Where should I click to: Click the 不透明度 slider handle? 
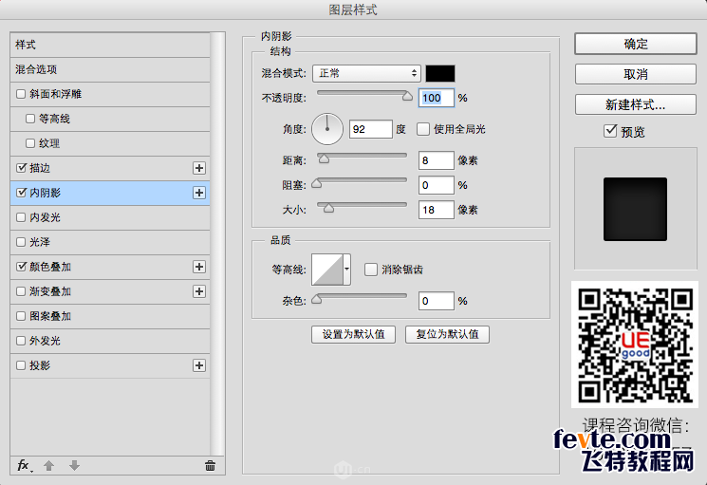407,96
